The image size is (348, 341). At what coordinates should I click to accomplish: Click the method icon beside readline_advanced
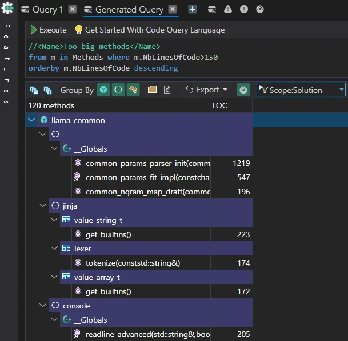pos(77,334)
